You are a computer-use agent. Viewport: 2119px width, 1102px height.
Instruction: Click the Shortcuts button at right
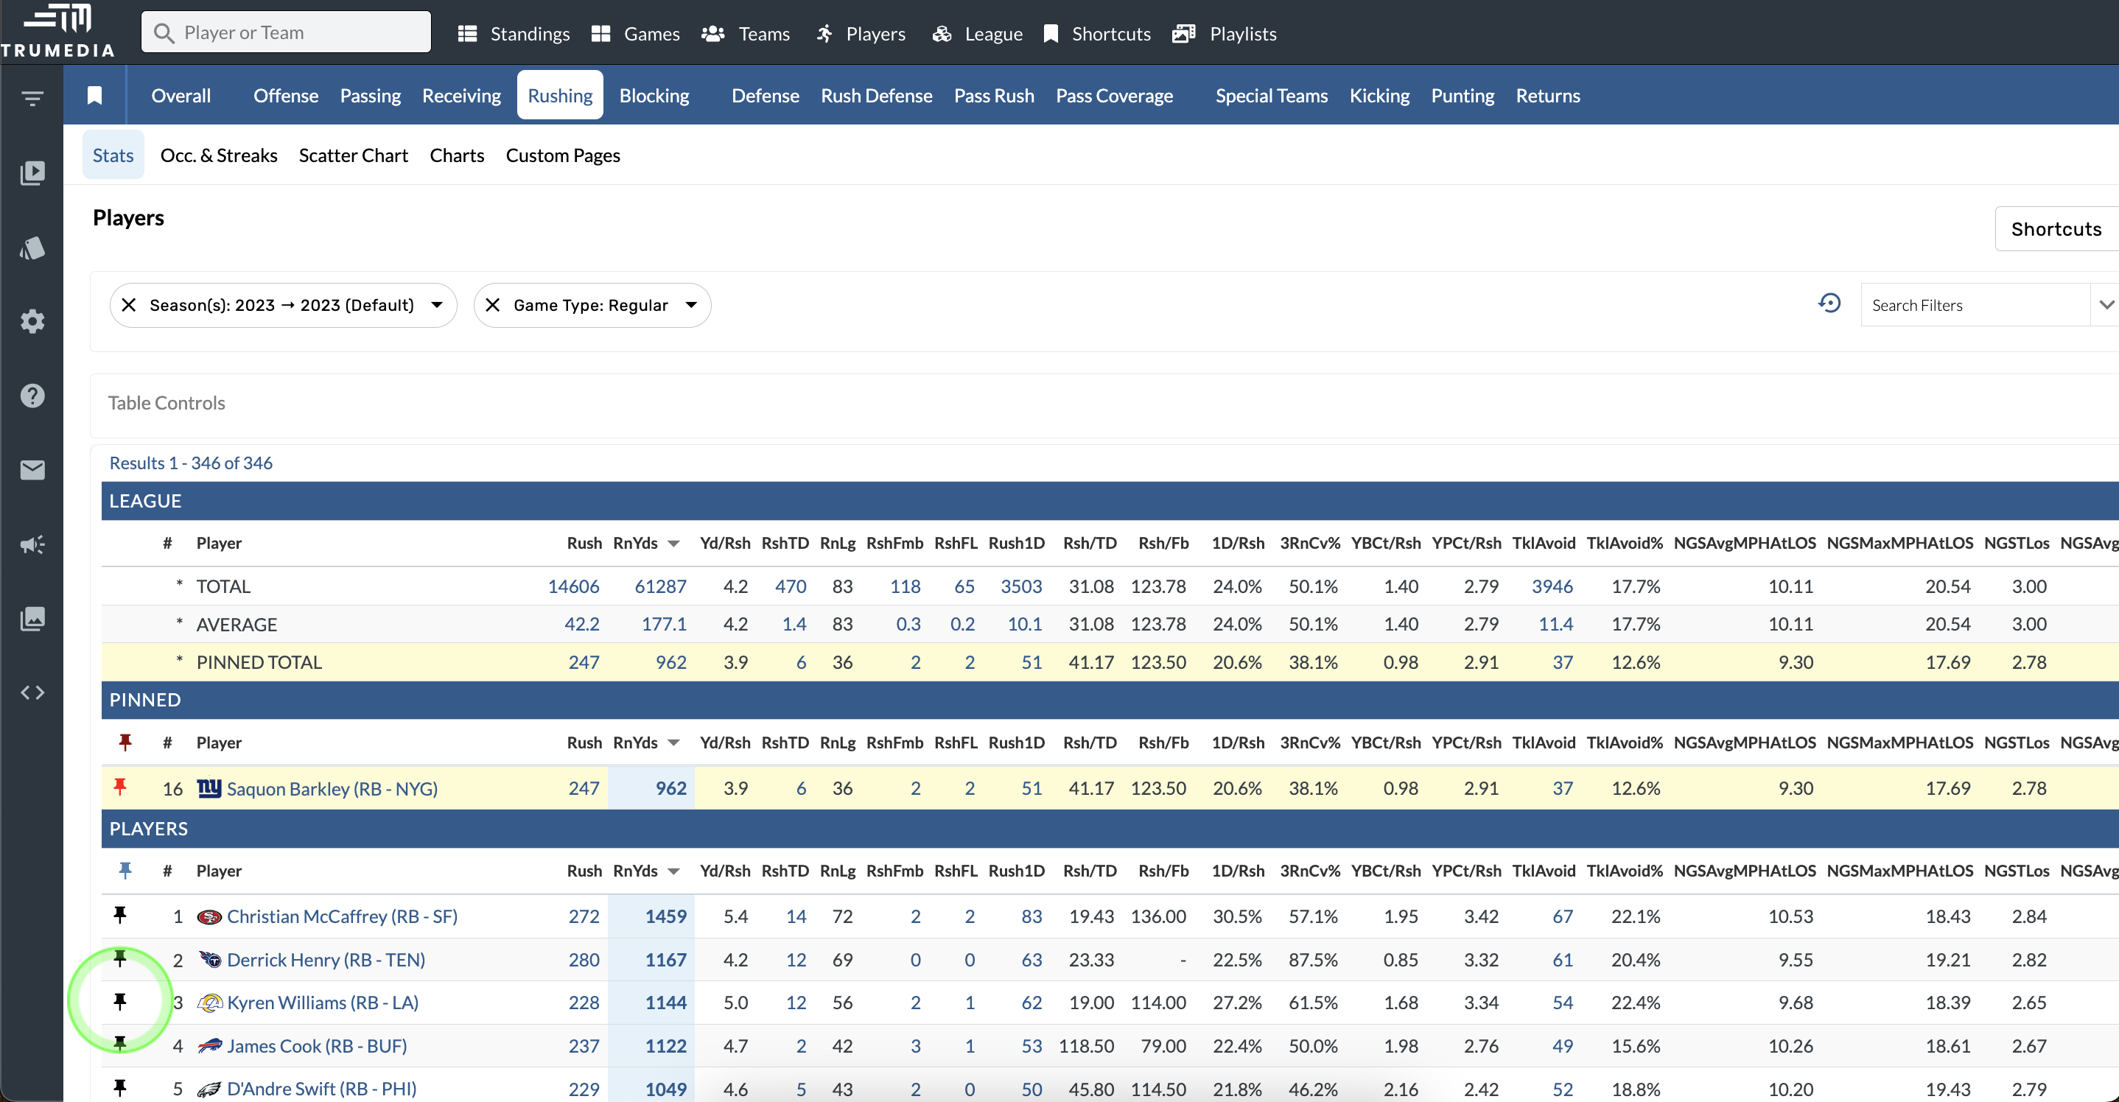pyautogui.click(x=2055, y=228)
